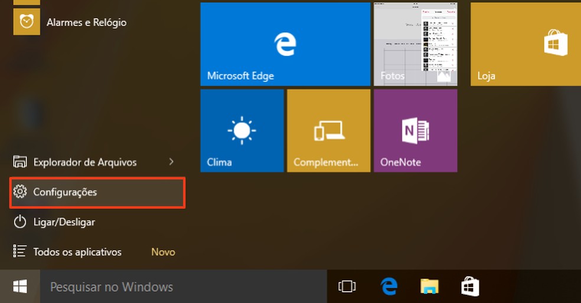Click the Ligar/Desligar power option

click(x=97, y=222)
